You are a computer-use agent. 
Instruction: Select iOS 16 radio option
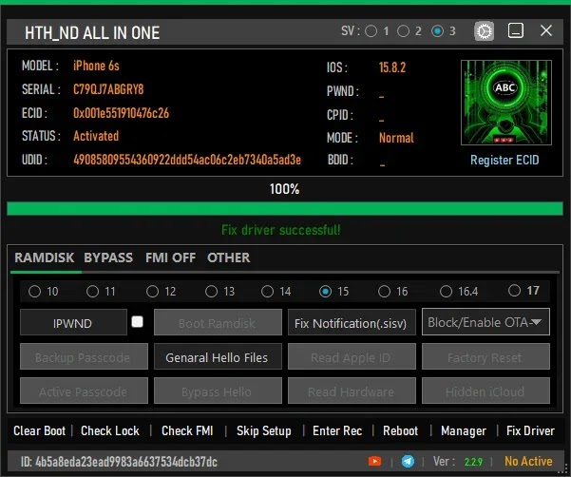(x=384, y=292)
